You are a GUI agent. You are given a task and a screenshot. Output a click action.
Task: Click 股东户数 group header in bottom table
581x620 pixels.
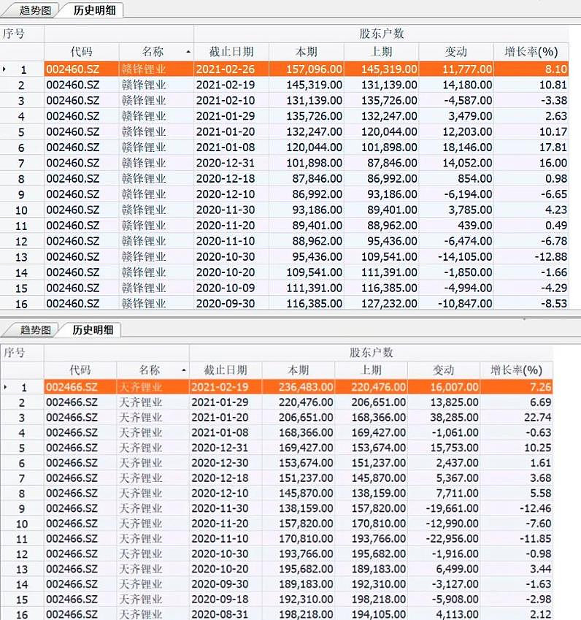point(371,352)
